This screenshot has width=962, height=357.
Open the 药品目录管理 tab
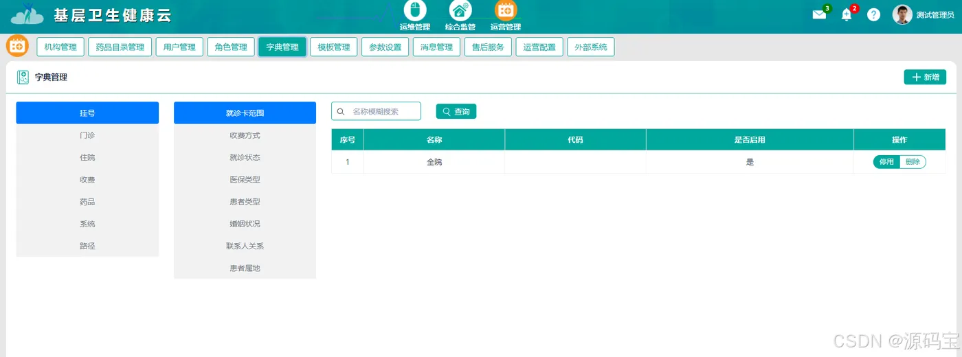click(120, 47)
